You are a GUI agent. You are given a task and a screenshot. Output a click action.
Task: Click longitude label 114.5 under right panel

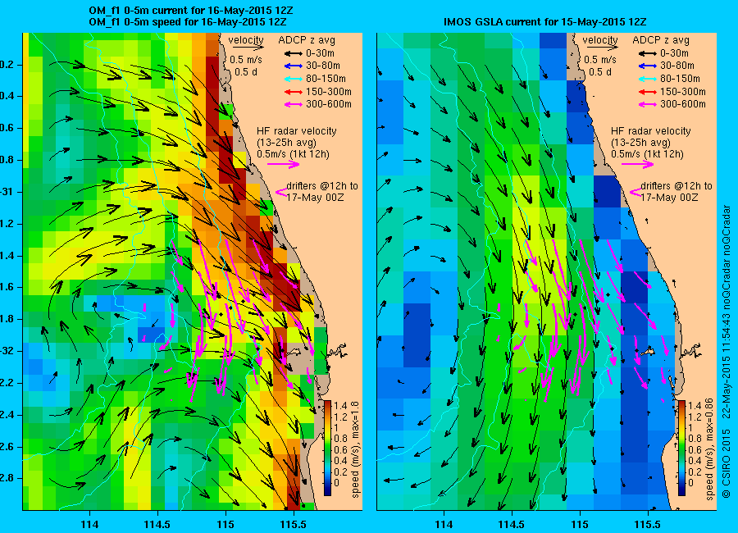pos(512,525)
